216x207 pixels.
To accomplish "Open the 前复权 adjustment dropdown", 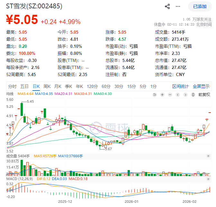I will click(x=204, y=94).
